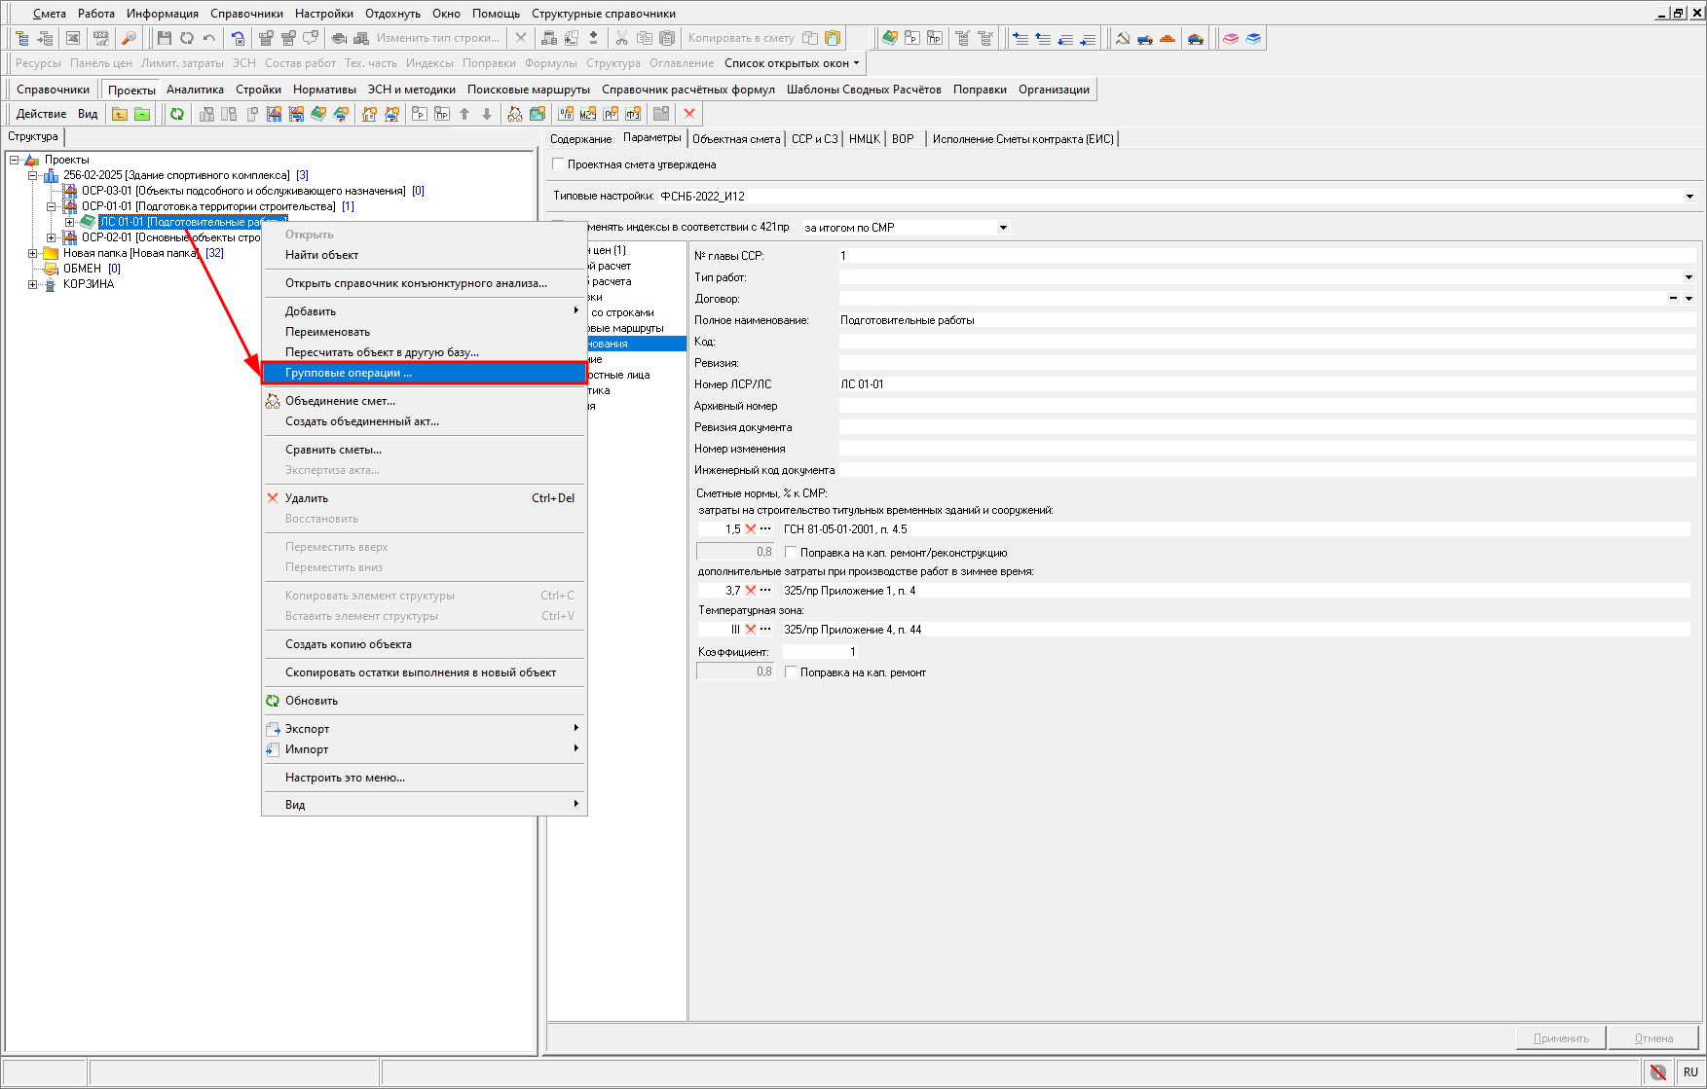Open the 'Типовые настройки' dropdown
The width and height of the screenshot is (1707, 1089).
(1689, 197)
